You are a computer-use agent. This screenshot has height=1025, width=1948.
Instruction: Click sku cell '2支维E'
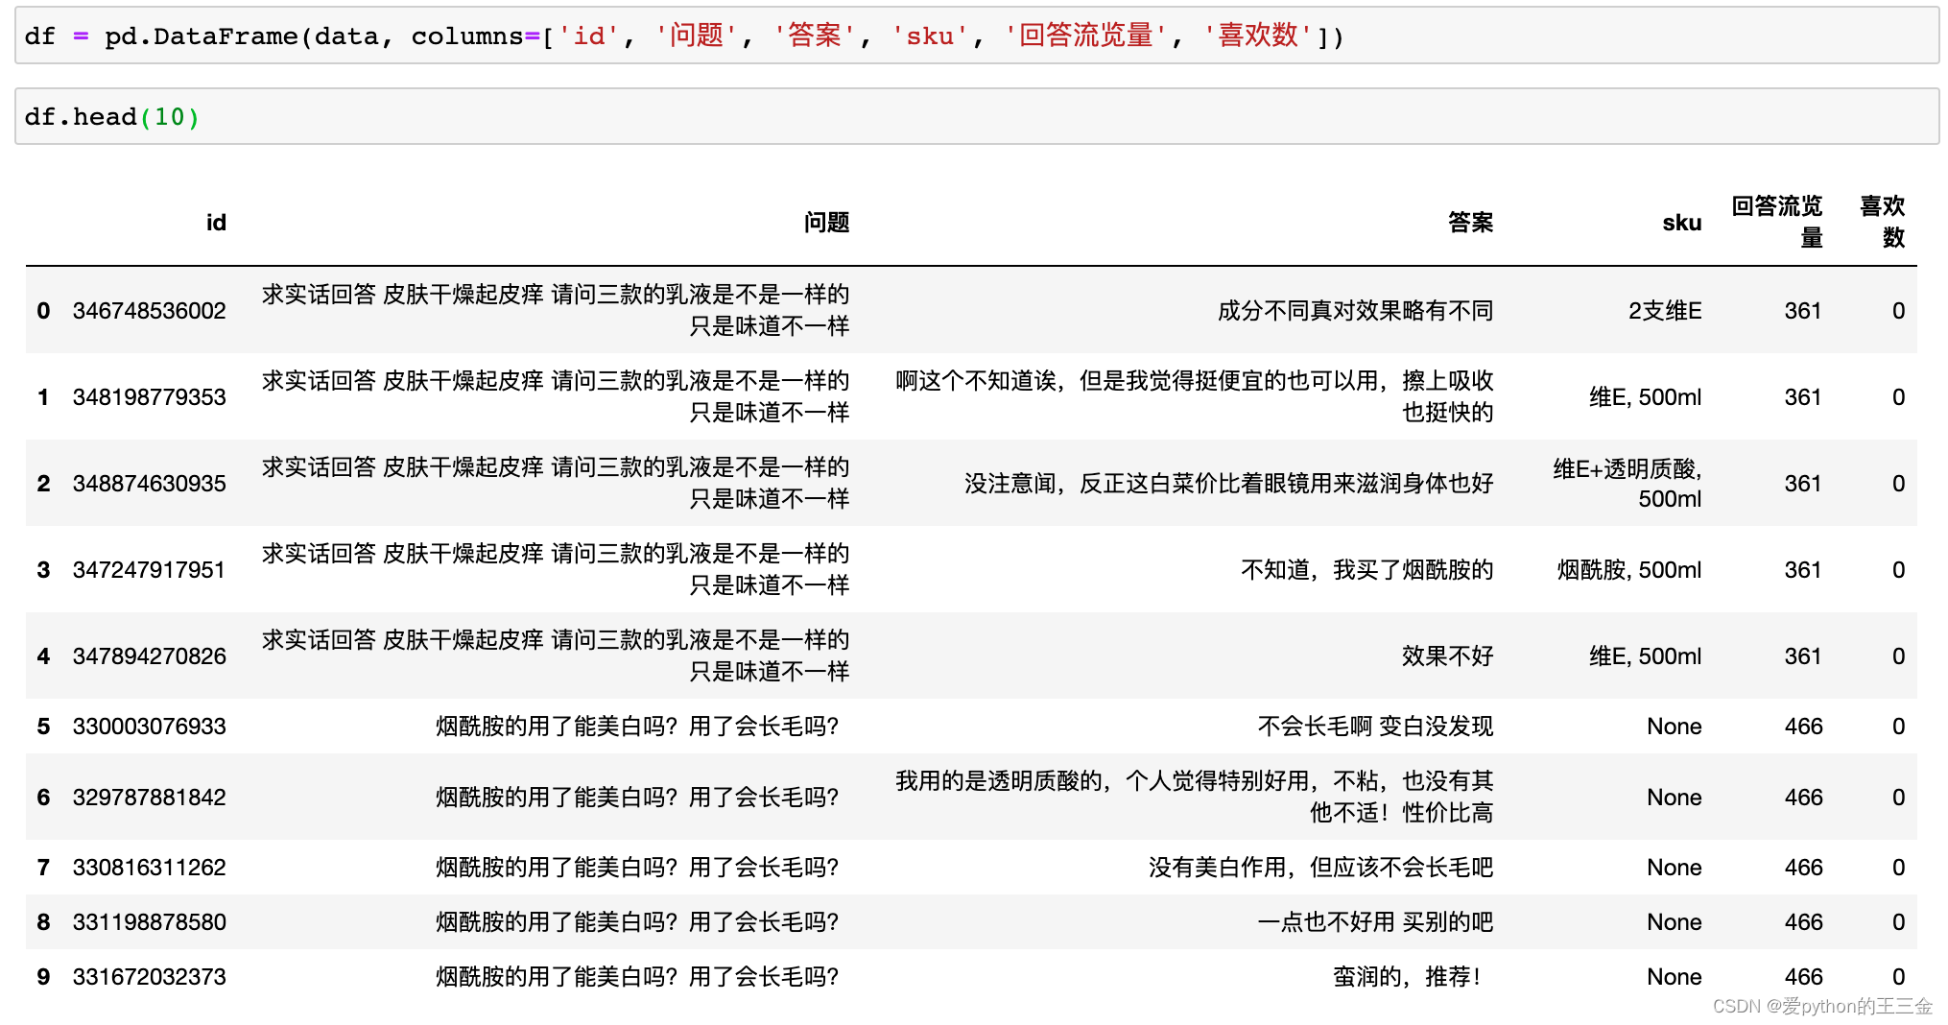pos(1665,311)
